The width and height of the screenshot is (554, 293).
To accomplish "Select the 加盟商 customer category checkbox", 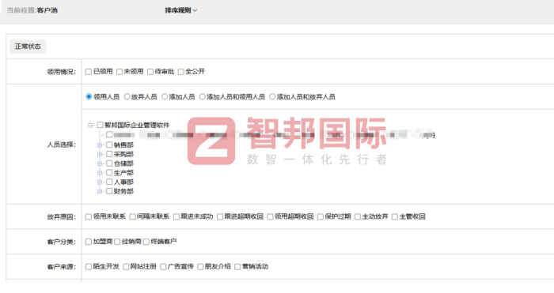I will [89, 242].
